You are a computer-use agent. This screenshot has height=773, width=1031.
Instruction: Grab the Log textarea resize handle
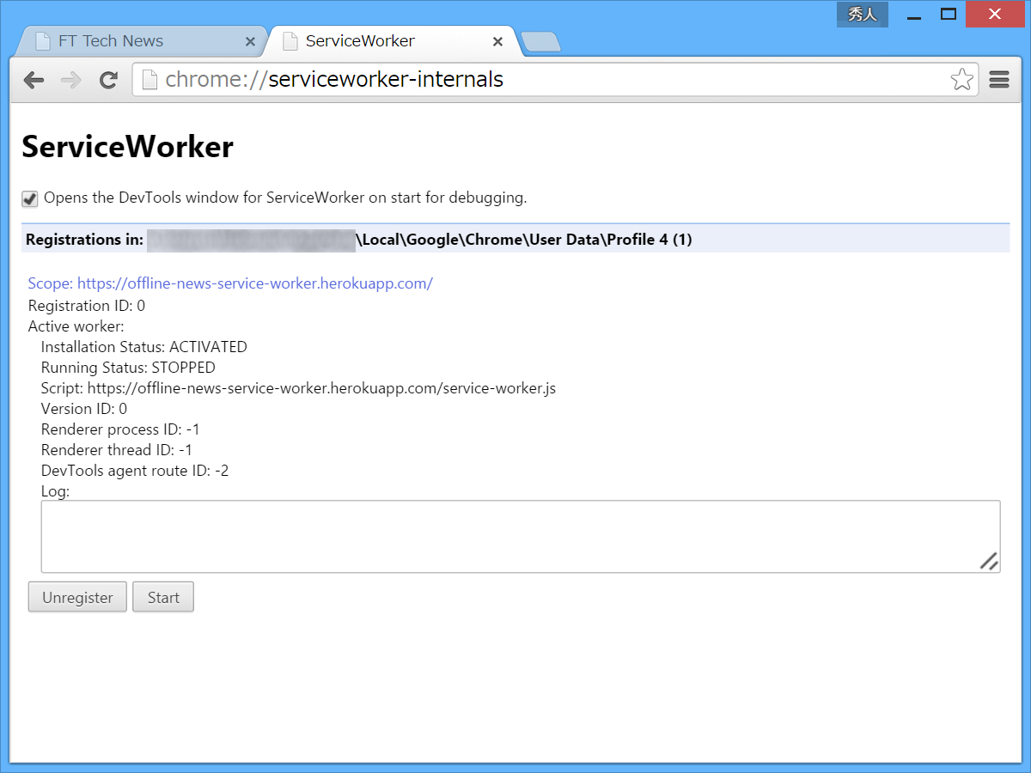click(x=989, y=561)
